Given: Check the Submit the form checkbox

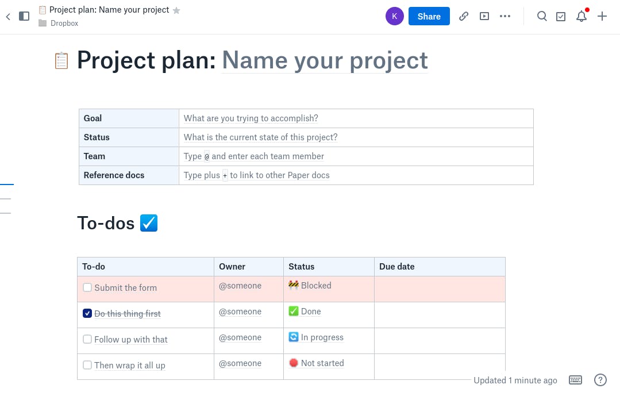Looking at the screenshot, I should click(x=87, y=287).
